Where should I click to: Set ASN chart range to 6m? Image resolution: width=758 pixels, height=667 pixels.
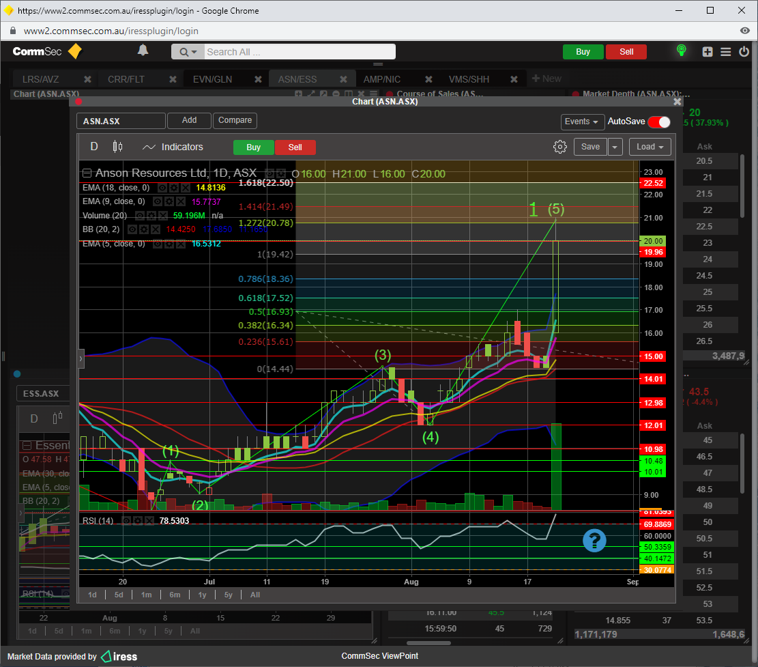[175, 595]
